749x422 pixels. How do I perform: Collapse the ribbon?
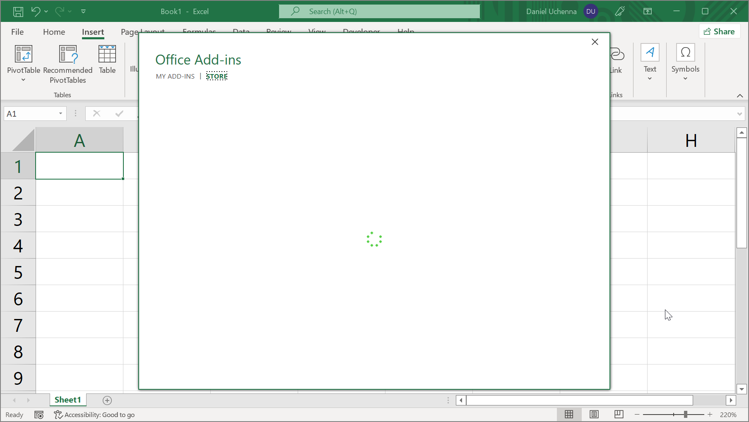click(x=739, y=96)
